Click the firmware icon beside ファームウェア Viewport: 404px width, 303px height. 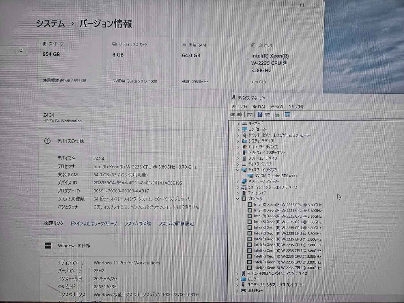coord(244,193)
